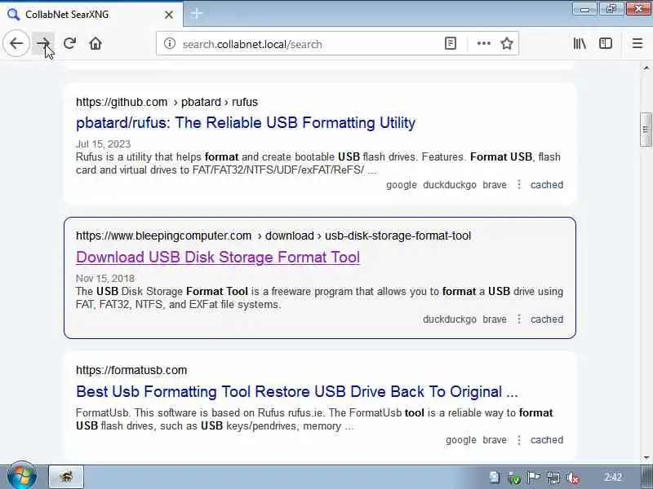Screen dimensions: 653x489
Task: Expand more options dots on rufus result
Action: 519,184
